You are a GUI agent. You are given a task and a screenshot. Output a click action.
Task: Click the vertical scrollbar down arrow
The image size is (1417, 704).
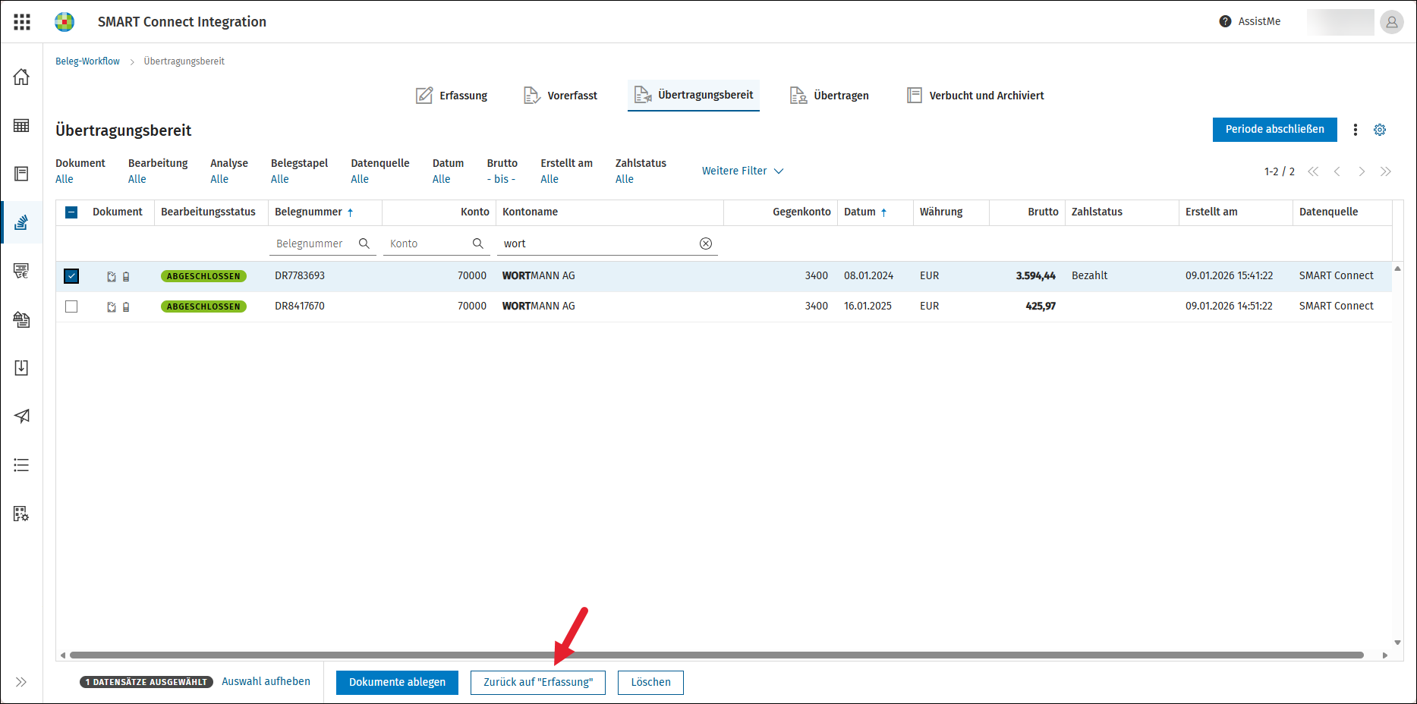point(1397,643)
